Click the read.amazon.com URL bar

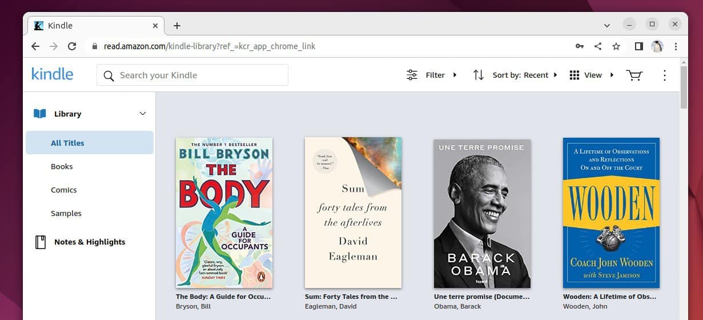pos(328,46)
